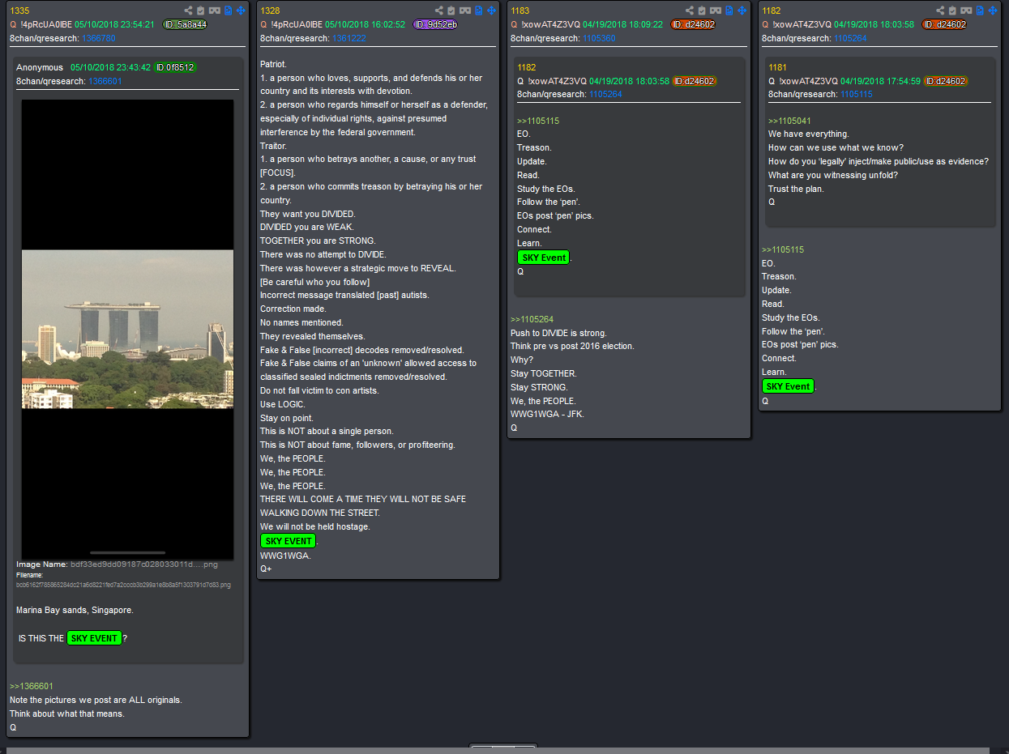Open link 1105115 in quoted post 1181
The height and width of the screenshot is (754, 1009).
pos(857,94)
